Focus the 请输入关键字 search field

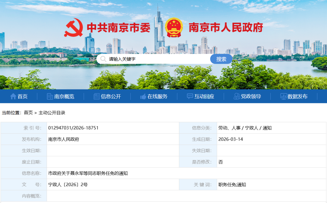tap(157, 59)
